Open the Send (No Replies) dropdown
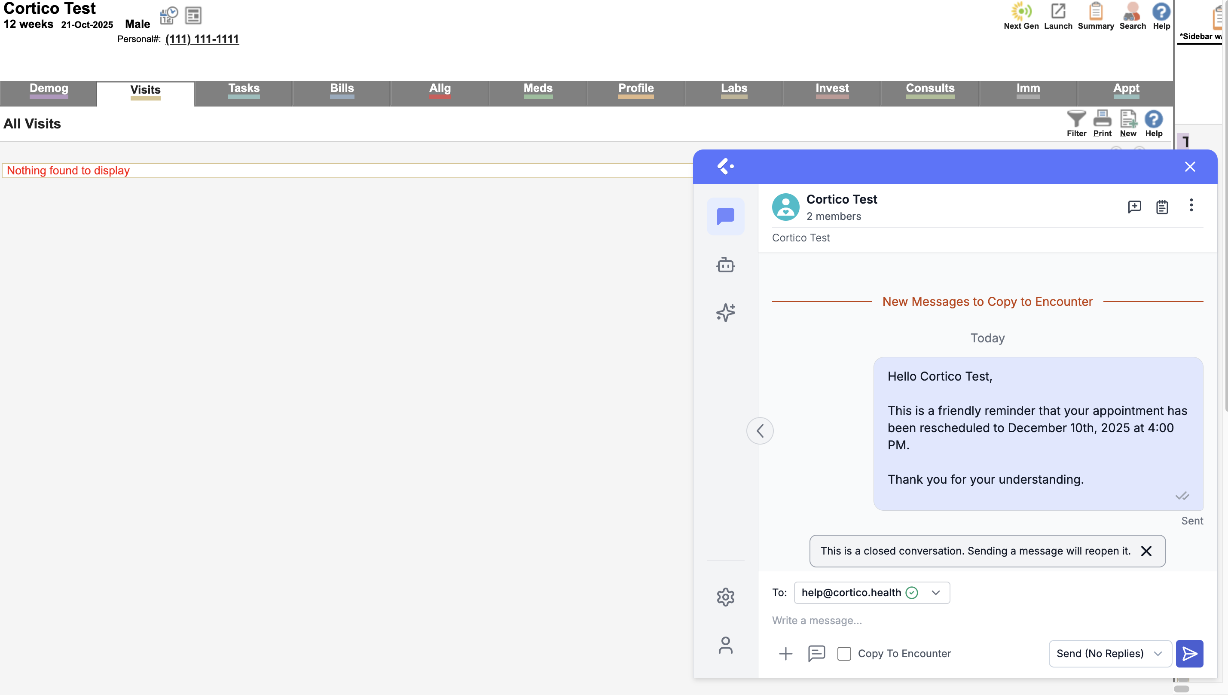 (1109, 653)
